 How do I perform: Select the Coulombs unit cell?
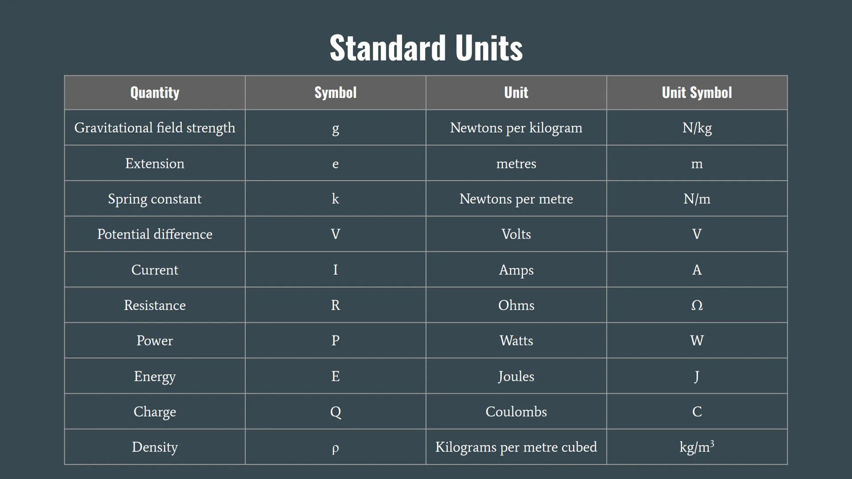click(516, 412)
